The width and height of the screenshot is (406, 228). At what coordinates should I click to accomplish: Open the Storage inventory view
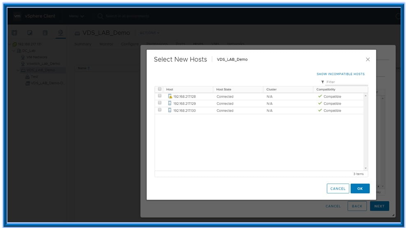[x=45, y=33]
